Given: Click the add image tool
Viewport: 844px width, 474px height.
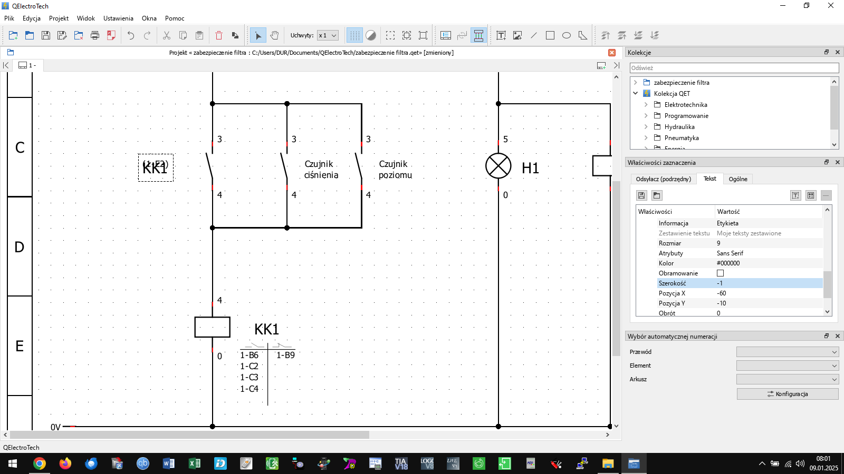Looking at the screenshot, I should pyautogui.click(x=517, y=35).
